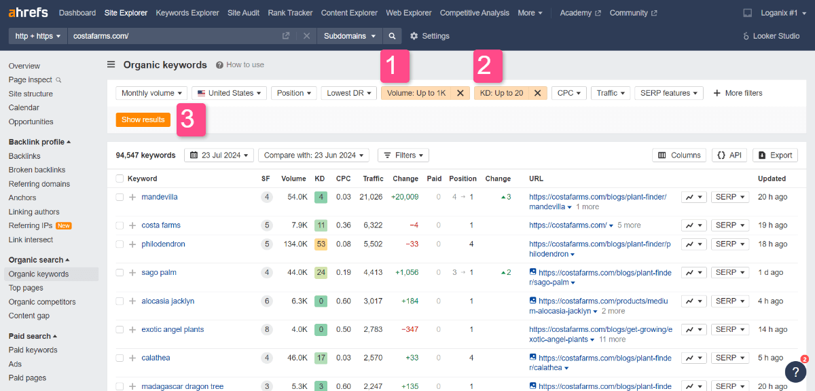The height and width of the screenshot is (391, 815).
Task: Open the Monthly volume dropdown
Action: click(151, 93)
